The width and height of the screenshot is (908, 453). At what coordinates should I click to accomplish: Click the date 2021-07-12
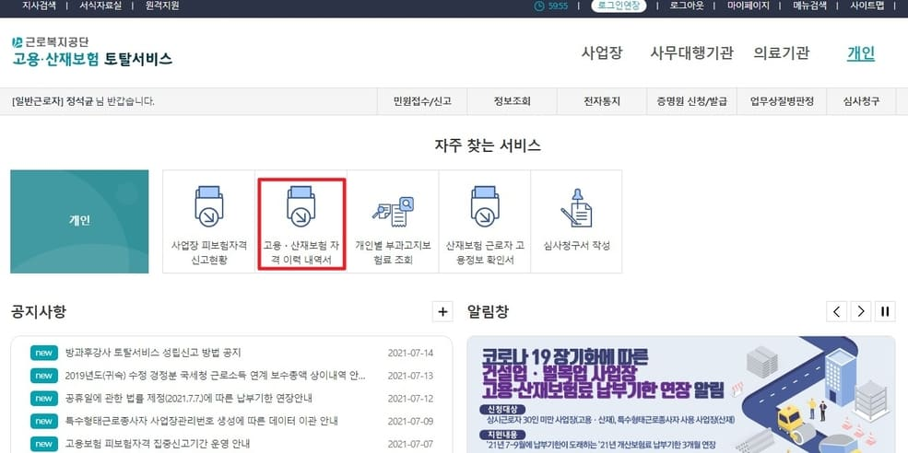coord(410,398)
